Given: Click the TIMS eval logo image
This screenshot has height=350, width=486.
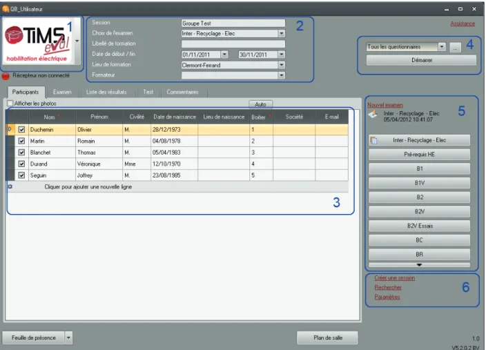Looking at the screenshot, I should pyautogui.click(x=37, y=41).
